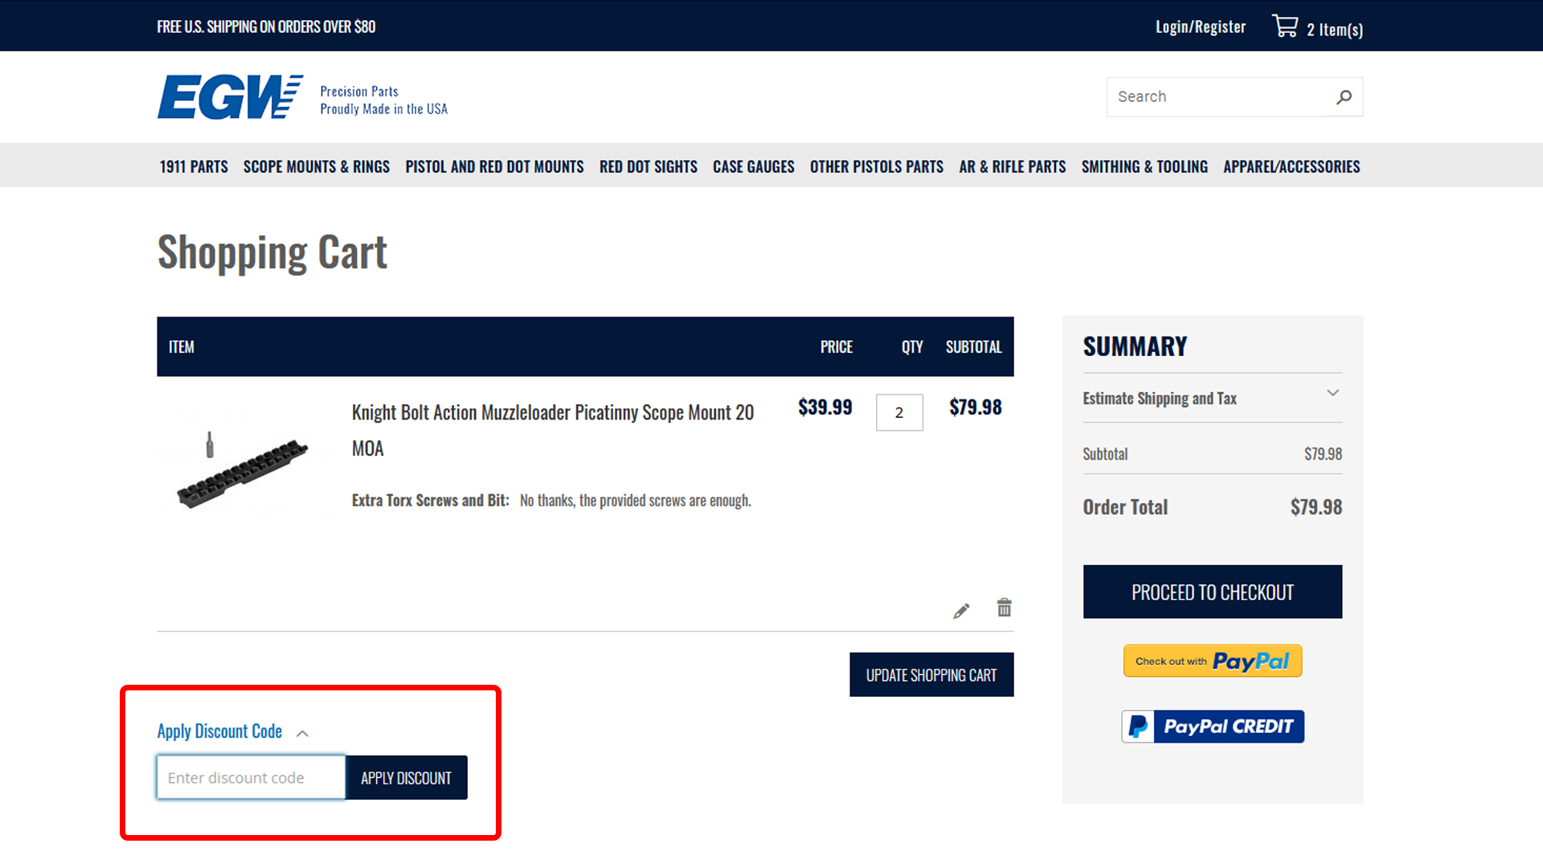
Task: Check out with PayPal button
Action: click(x=1212, y=661)
